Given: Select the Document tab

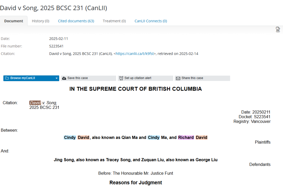Looking at the screenshot, I should coord(14,21).
